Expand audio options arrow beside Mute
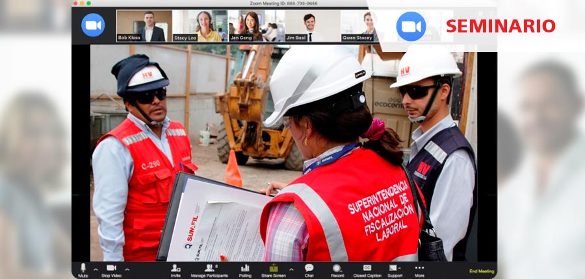 (x=96, y=269)
